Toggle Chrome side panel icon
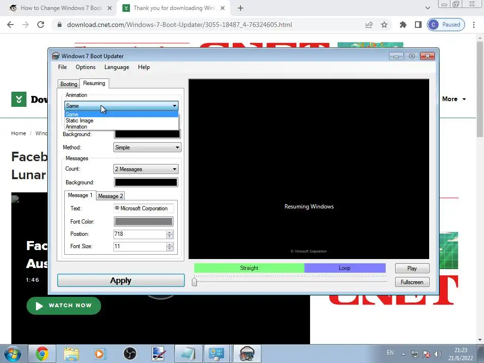This screenshot has height=363, width=484. pyautogui.click(x=418, y=25)
